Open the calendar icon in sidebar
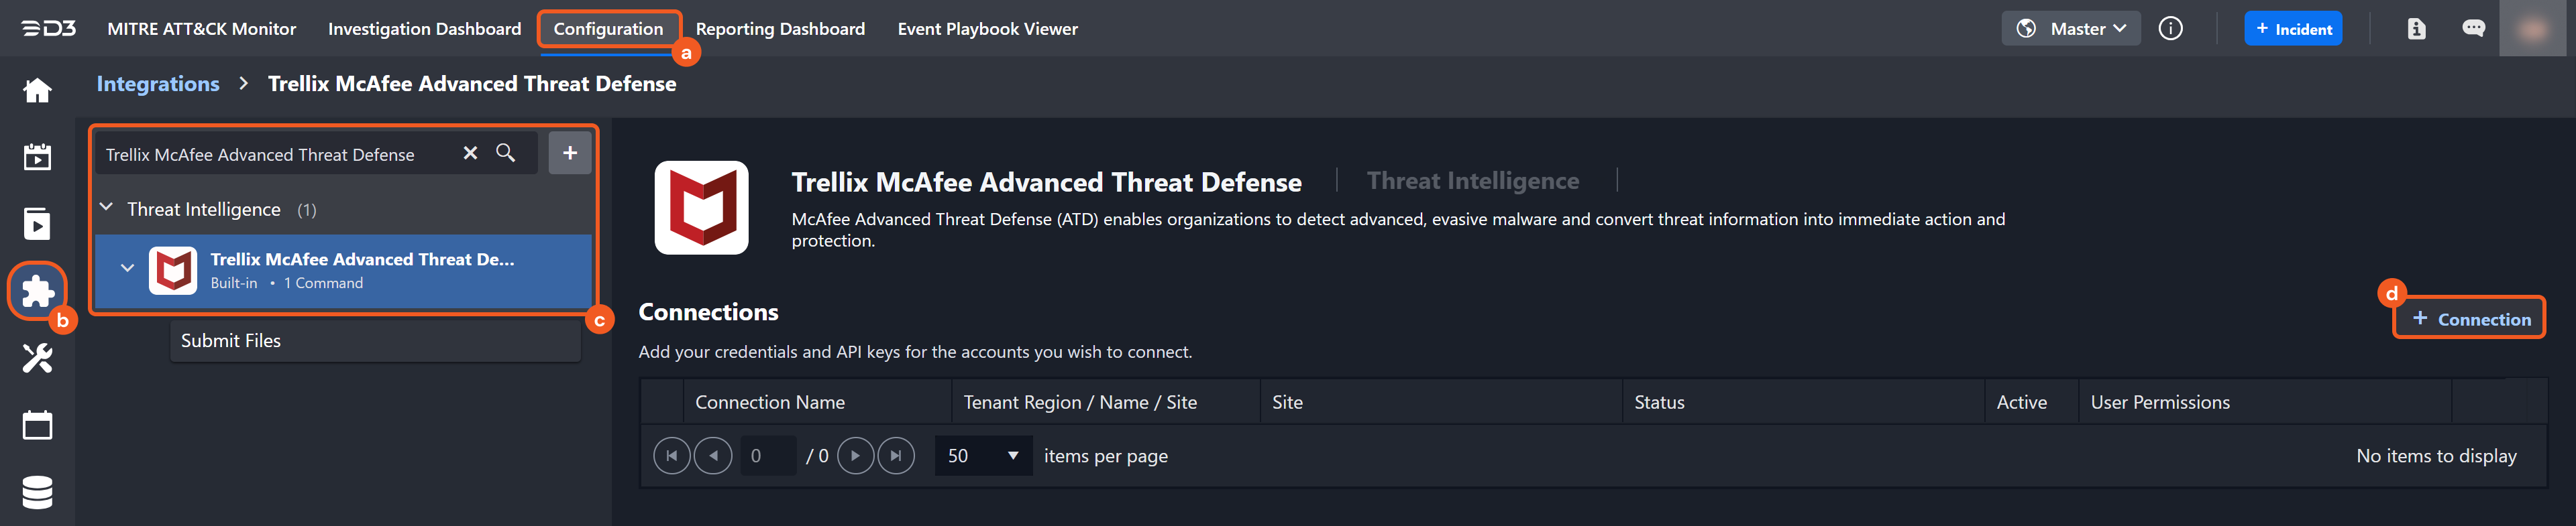This screenshot has height=526, width=2576. tap(37, 425)
